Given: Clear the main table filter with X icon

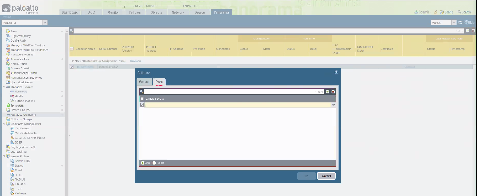Looking at the screenshot, I should [x=473, y=31].
